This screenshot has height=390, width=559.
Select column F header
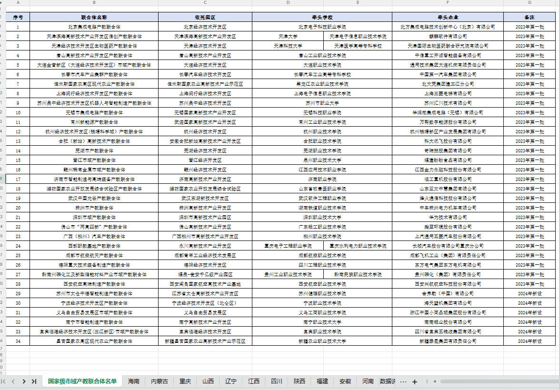click(448, 3)
